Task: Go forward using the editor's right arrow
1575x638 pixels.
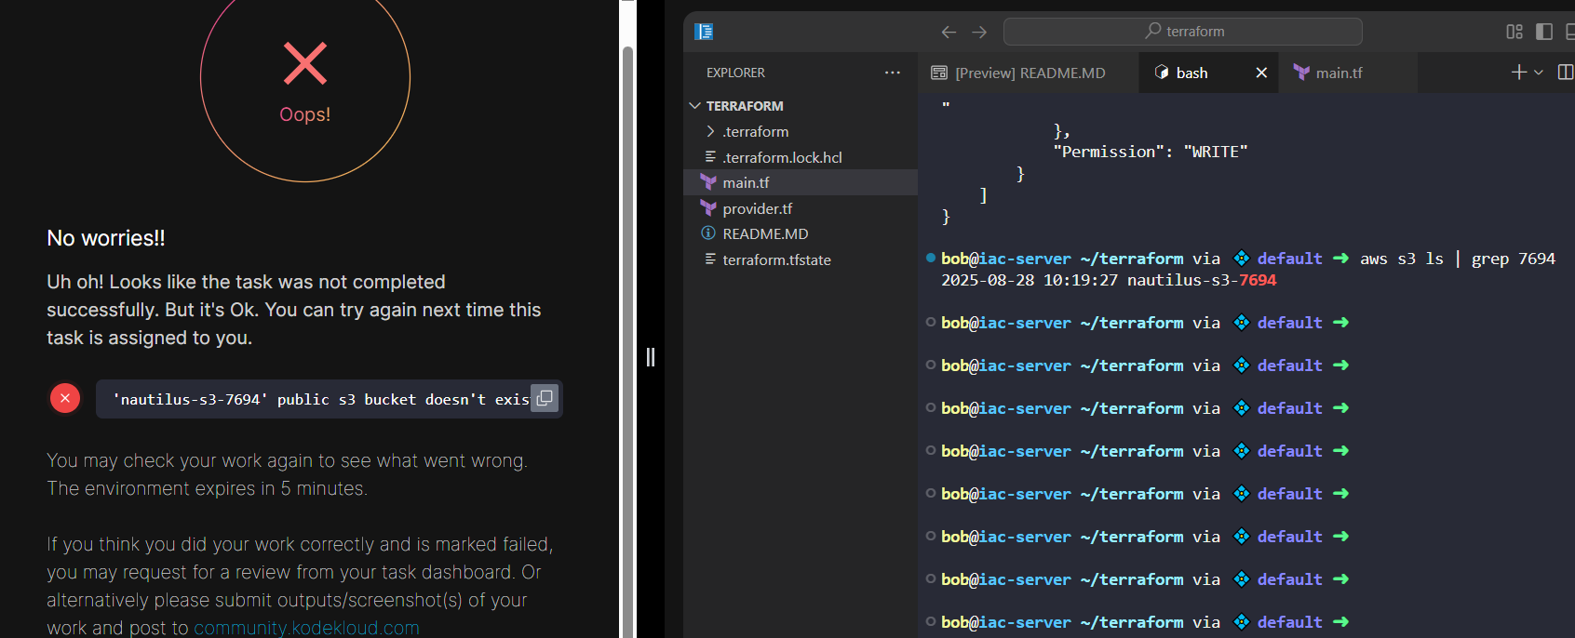Action: coord(979,32)
